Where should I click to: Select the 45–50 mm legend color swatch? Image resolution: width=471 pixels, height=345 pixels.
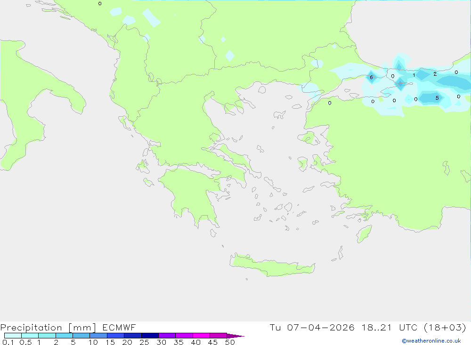click(219, 336)
